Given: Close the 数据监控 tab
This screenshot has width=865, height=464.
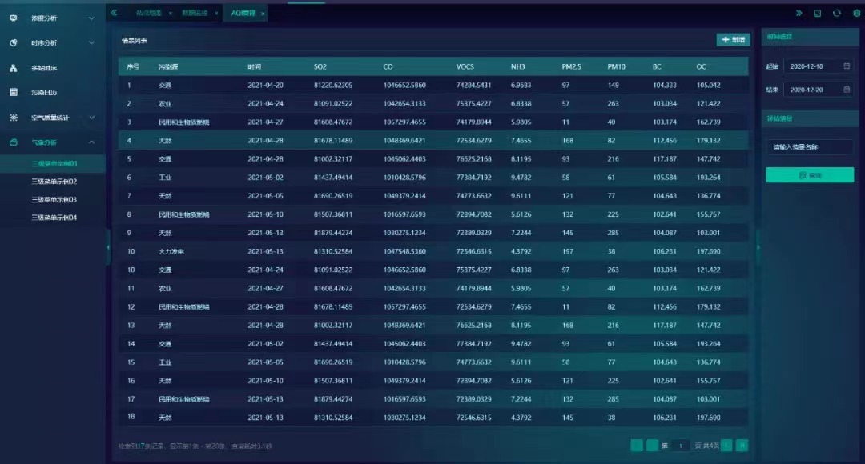Looking at the screenshot, I should (x=215, y=13).
